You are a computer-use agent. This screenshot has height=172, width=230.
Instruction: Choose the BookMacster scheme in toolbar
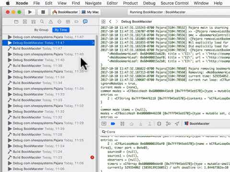65,12
